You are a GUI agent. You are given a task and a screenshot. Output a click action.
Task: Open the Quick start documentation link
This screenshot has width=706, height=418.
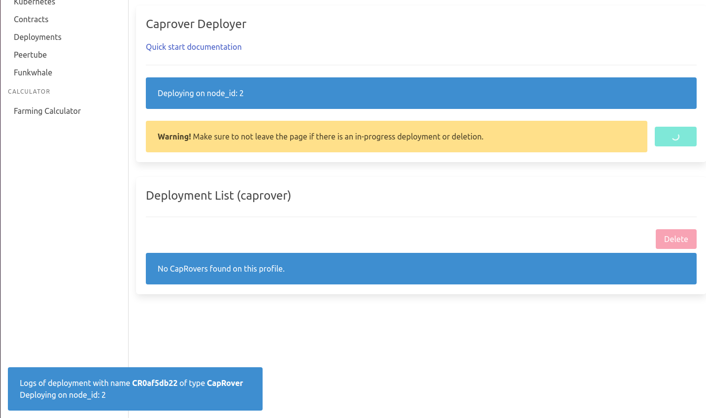coord(194,47)
